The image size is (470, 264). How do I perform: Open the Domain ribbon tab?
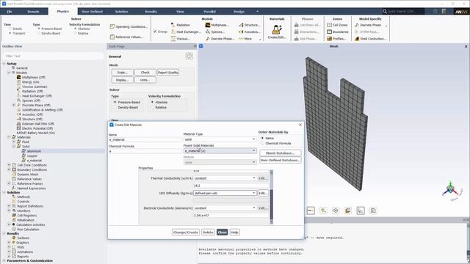point(33,12)
